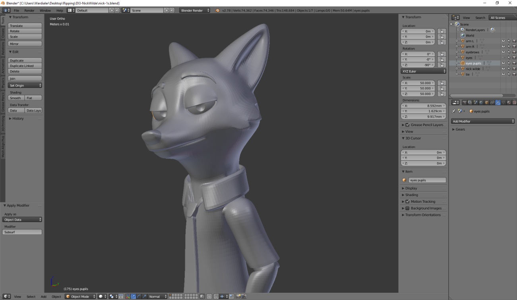Open the Object properties cube tab
Viewport: 517px width, 300px height.
click(486, 102)
